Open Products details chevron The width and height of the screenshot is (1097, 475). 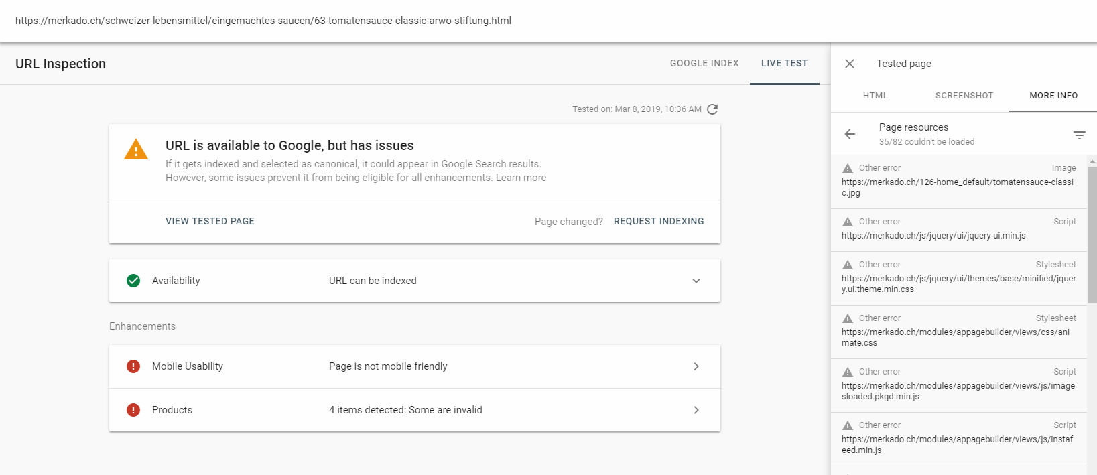(x=696, y=410)
